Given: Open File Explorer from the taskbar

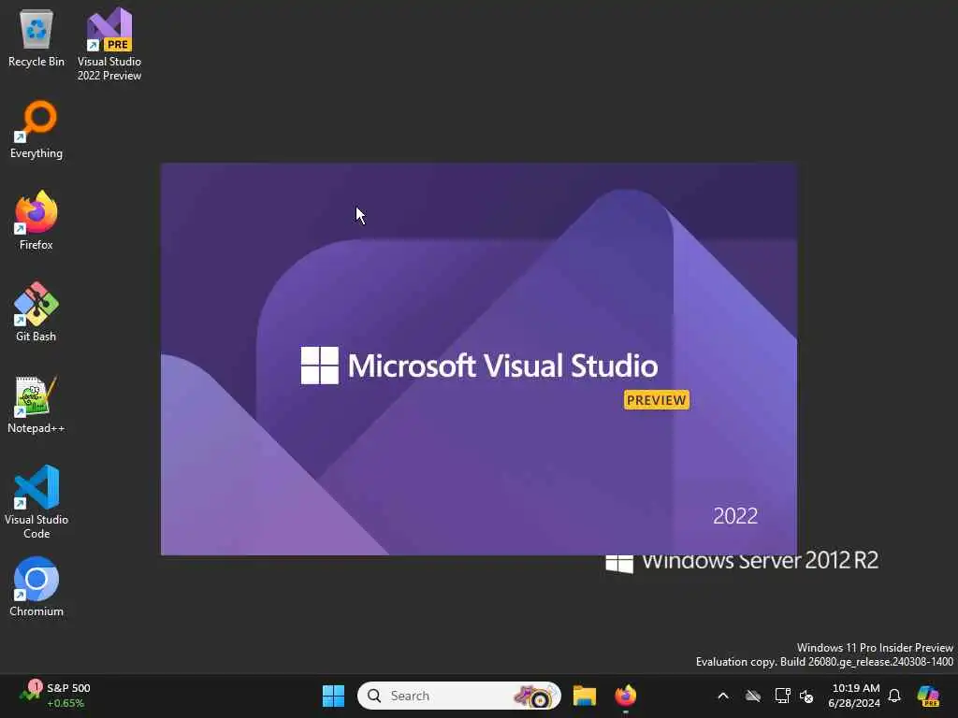Looking at the screenshot, I should tap(585, 696).
